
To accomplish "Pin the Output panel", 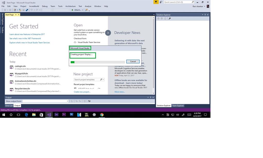I will pos(151,98).
